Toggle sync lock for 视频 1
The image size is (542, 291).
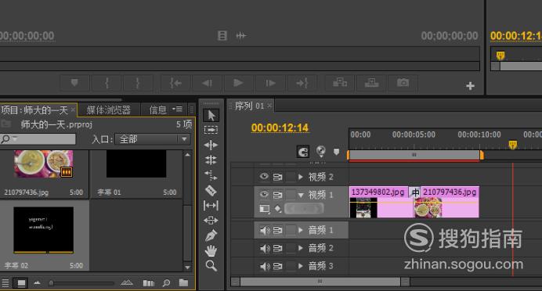point(277,195)
